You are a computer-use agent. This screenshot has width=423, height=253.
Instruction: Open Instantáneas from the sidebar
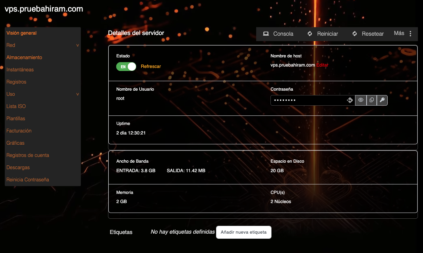tap(20, 70)
